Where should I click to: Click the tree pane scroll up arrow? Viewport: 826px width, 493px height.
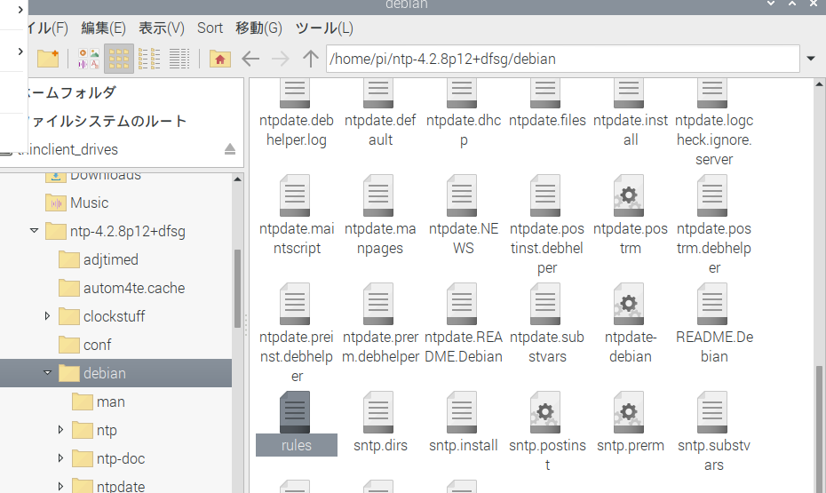tap(237, 179)
